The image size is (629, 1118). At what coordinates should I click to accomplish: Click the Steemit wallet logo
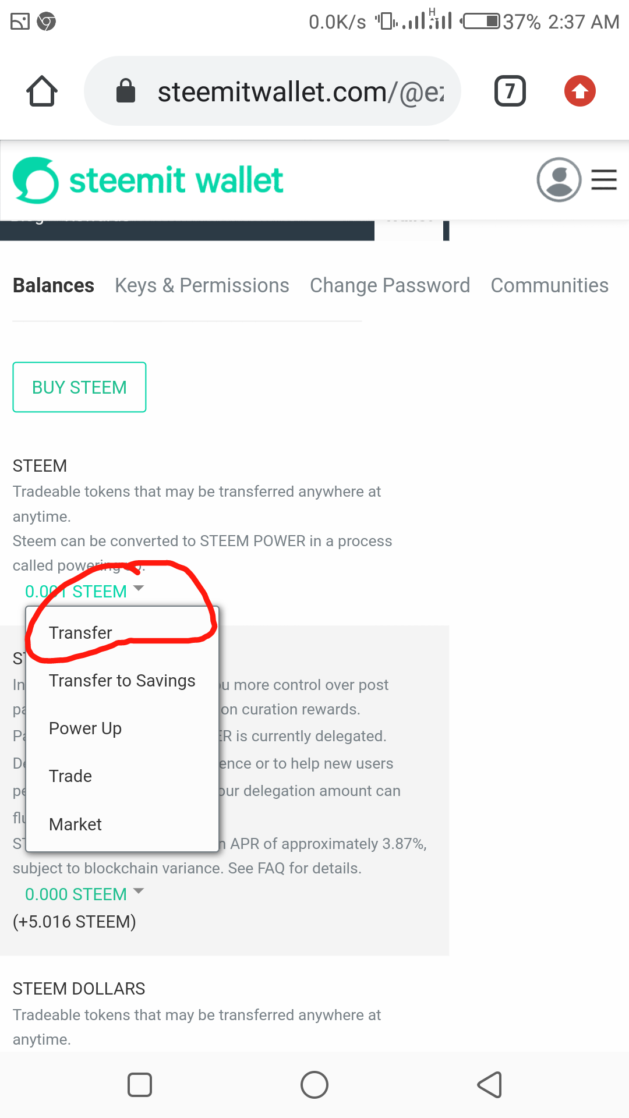click(x=148, y=181)
